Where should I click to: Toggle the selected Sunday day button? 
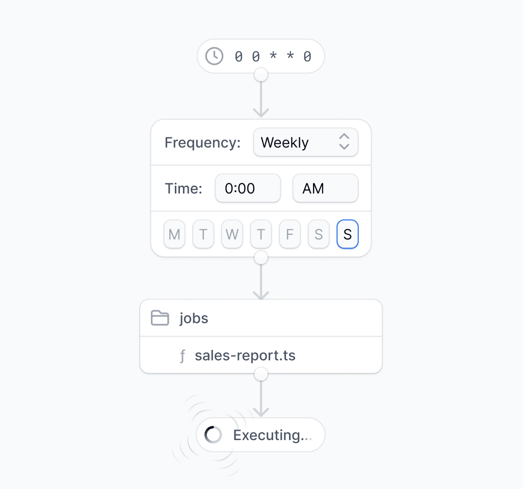tap(348, 234)
